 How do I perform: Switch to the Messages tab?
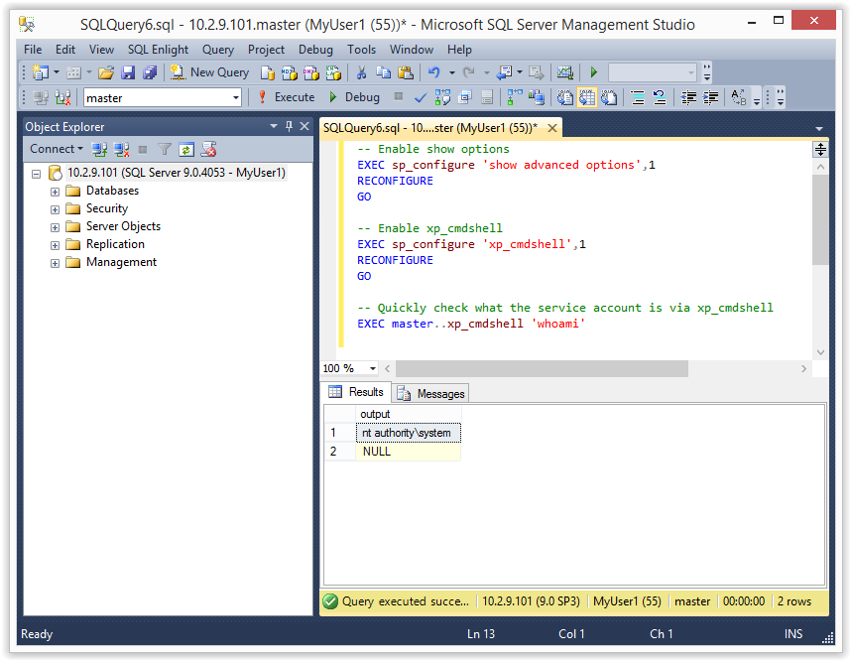(x=430, y=393)
